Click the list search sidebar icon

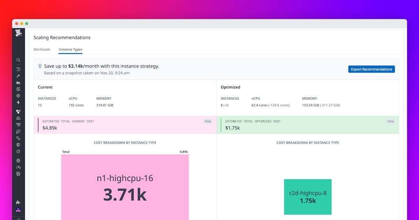pyautogui.click(x=18, y=174)
